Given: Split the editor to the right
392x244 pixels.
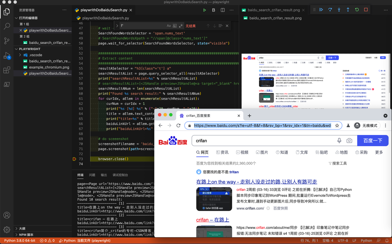Looking at the screenshot, I should coord(223,10).
